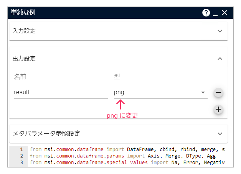Image resolution: width=241 pixels, height=174 pixels.
Task: Collapse the 出力設定 section chevron
Action: pos(220,59)
